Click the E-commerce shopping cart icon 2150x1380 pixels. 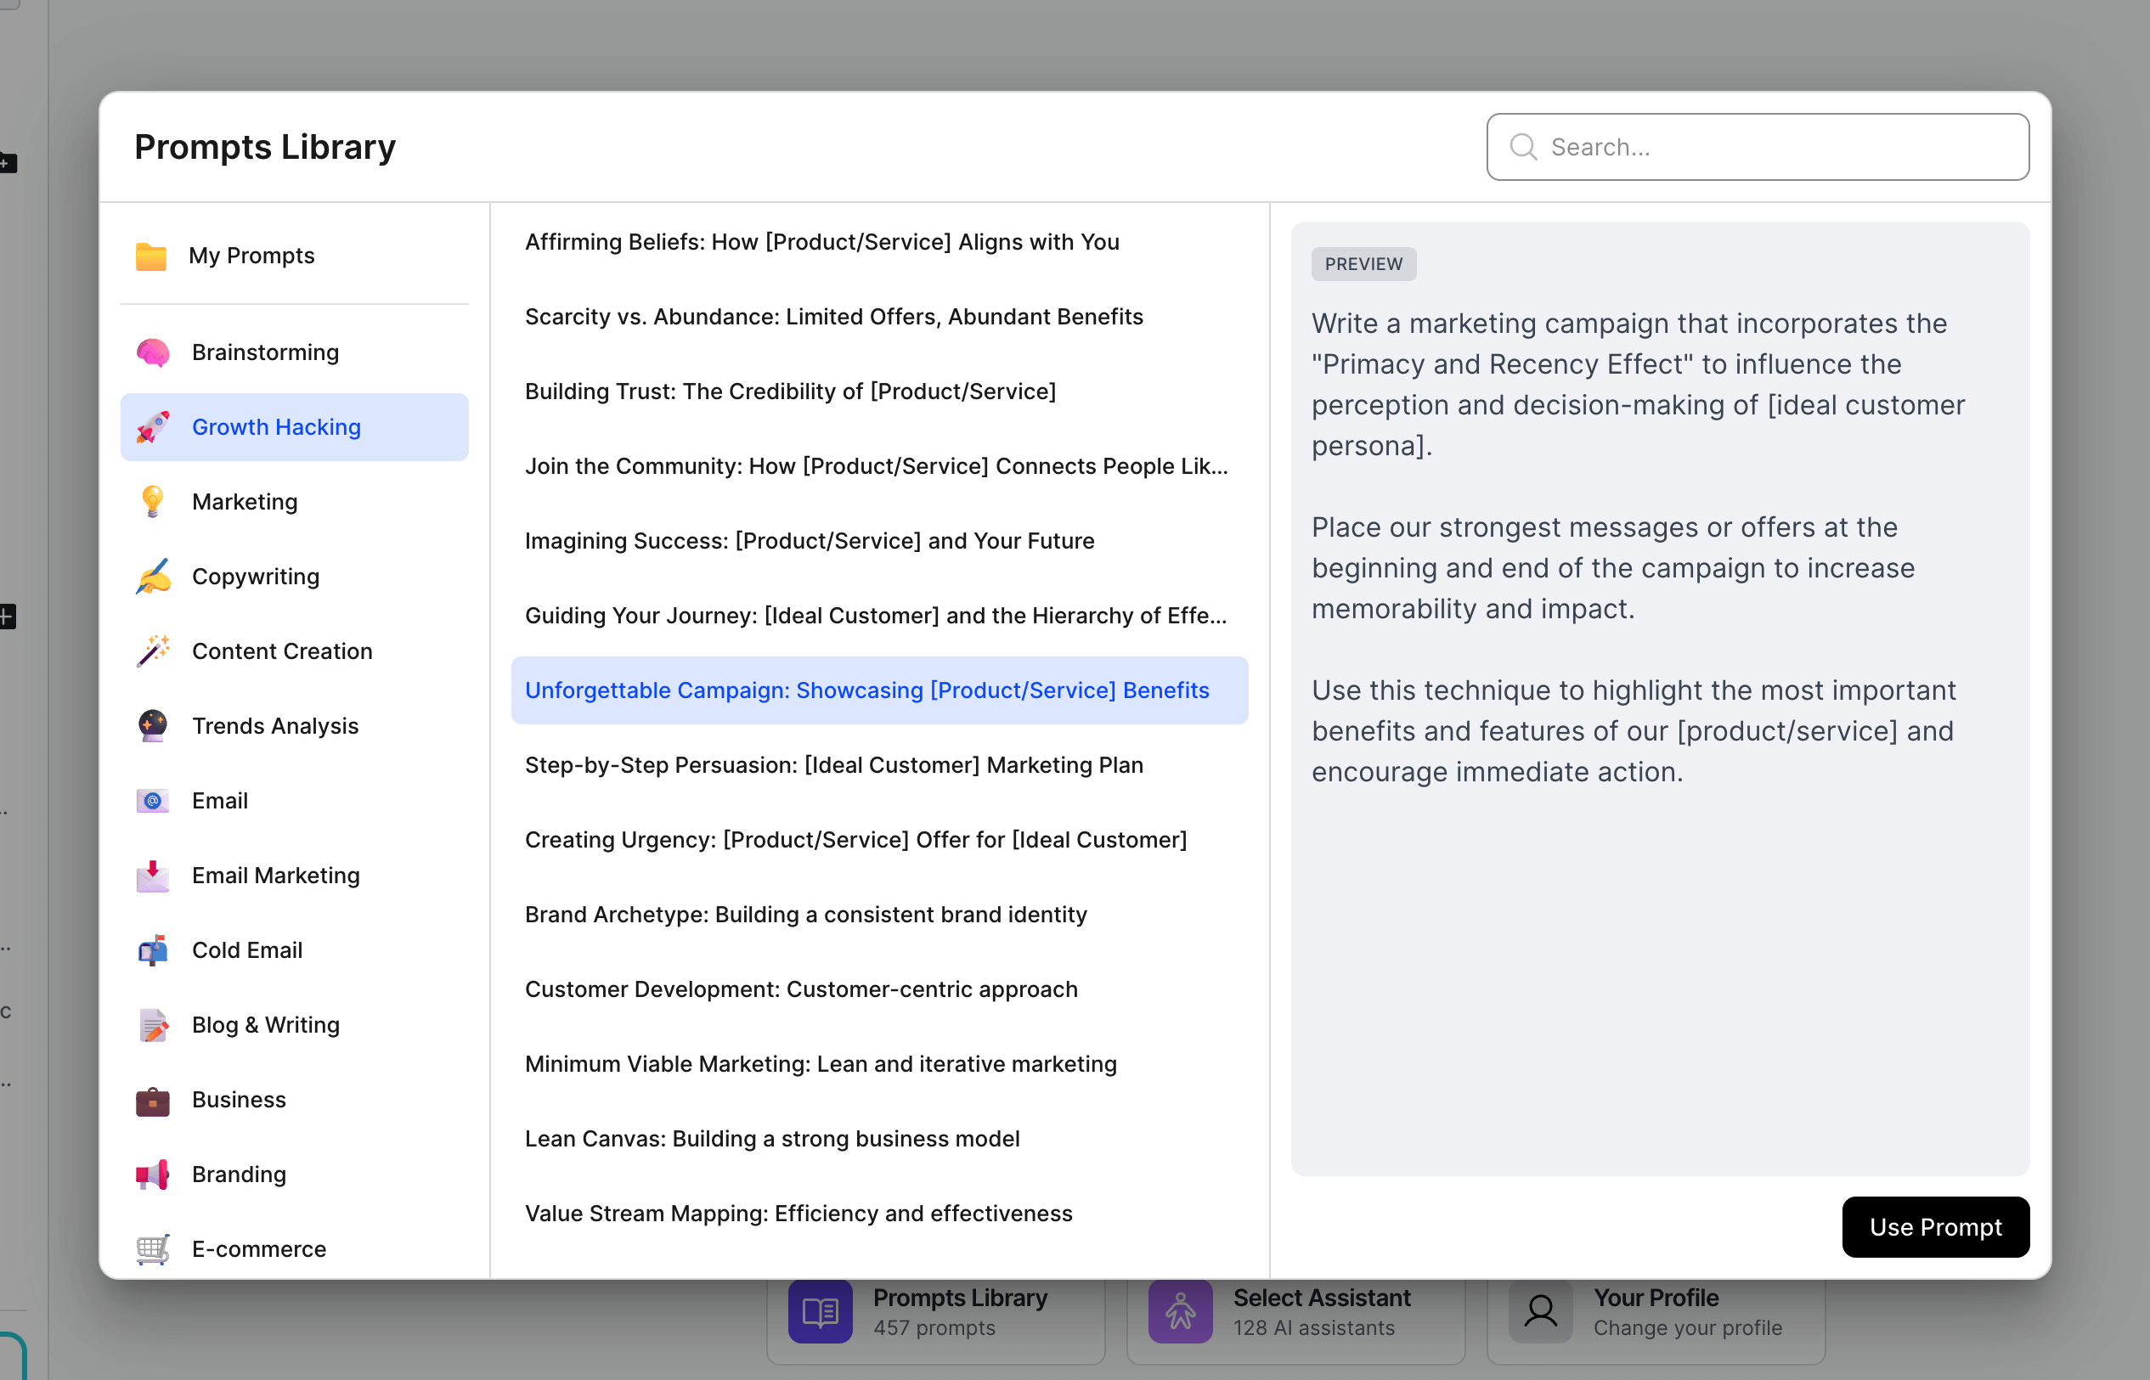point(152,1248)
